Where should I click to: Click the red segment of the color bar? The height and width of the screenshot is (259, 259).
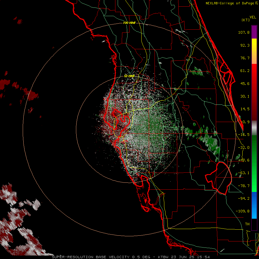pos(254,92)
